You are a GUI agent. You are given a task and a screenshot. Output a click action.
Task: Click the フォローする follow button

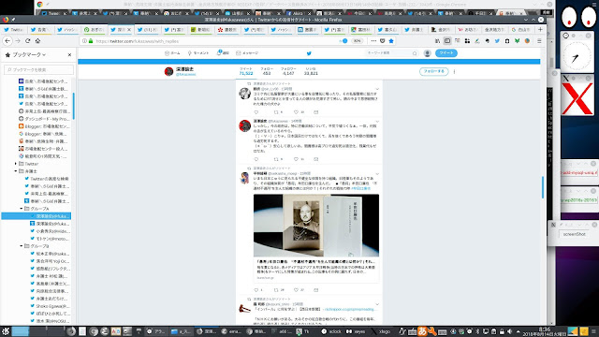pos(433,71)
